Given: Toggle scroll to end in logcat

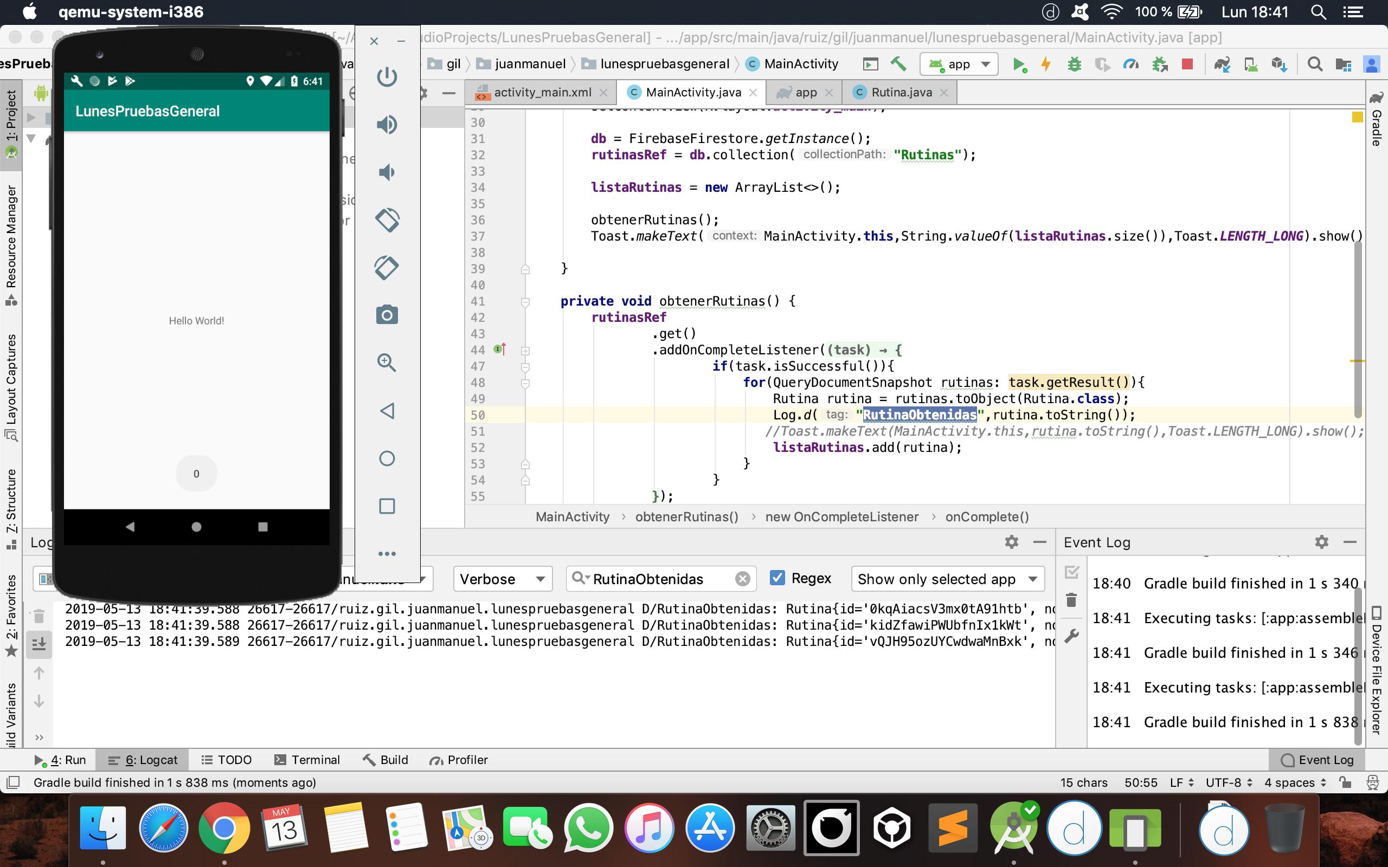Looking at the screenshot, I should [39, 644].
